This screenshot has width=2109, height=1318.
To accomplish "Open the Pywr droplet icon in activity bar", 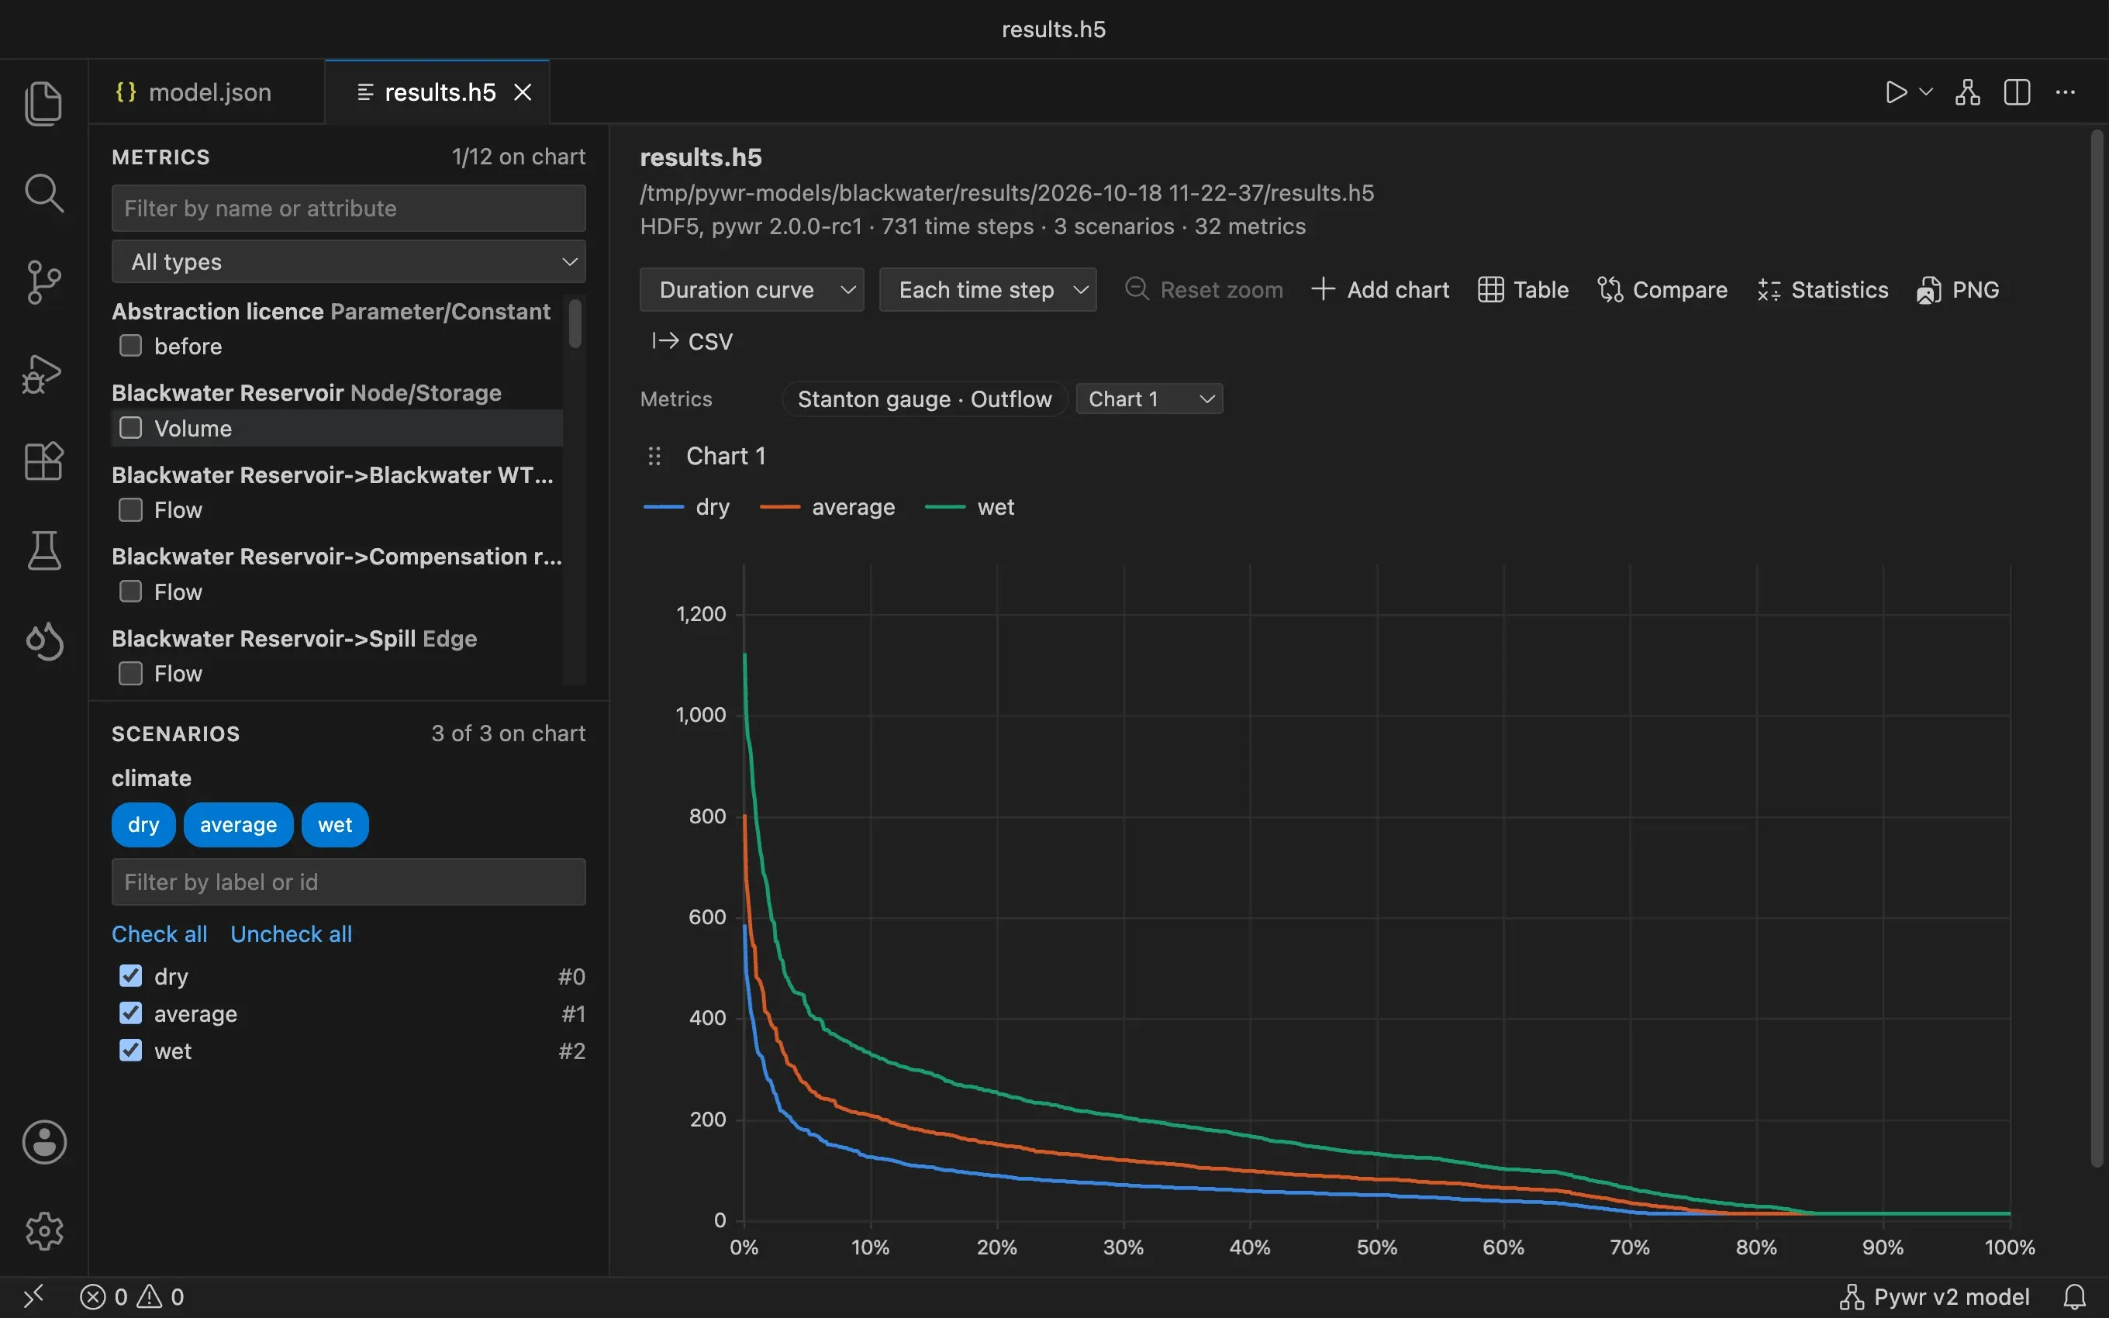I will coord(43,642).
